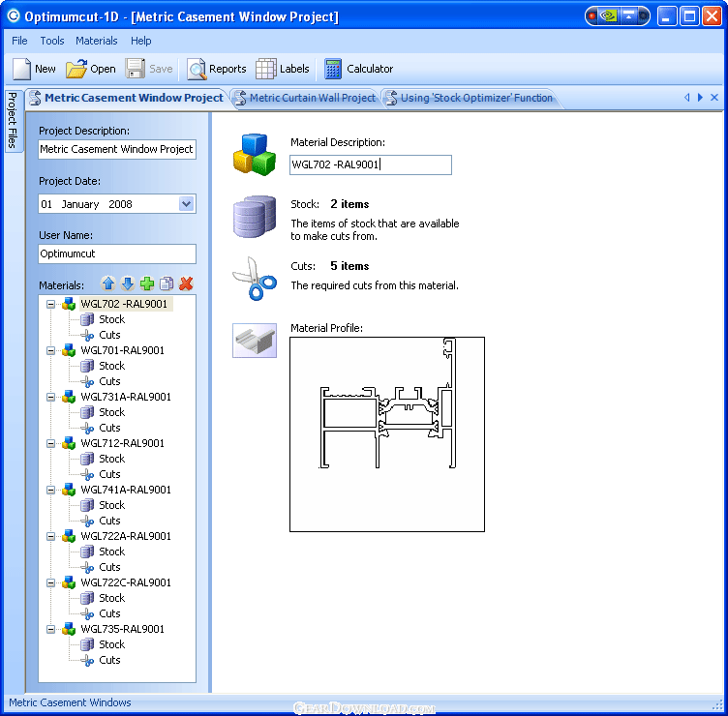Select Stock under WGL722A-RAL9001
The image size is (728, 716).
[x=112, y=552]
